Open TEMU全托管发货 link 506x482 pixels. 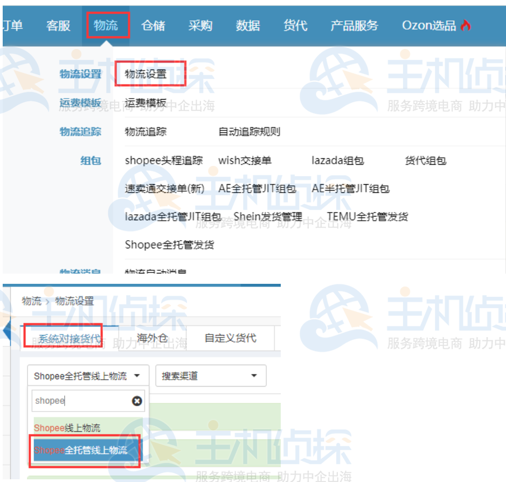click(368, 216)
